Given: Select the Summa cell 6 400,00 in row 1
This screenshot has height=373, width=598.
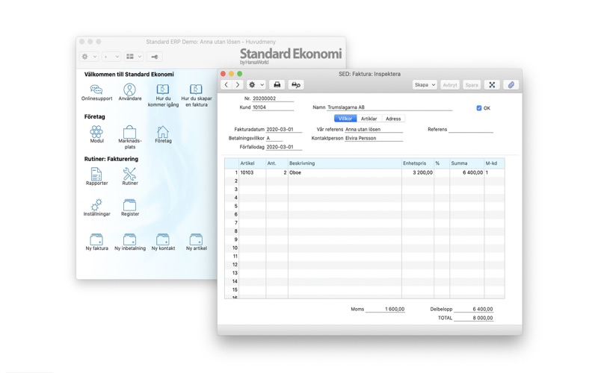Looking at the screenshot, I should click(466, 172).
